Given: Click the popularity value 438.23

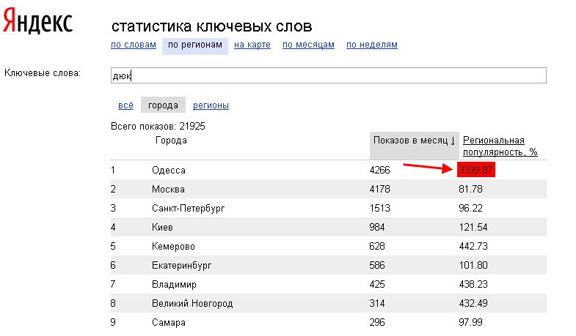Looking at the screenshot, I should pos(473,285).
